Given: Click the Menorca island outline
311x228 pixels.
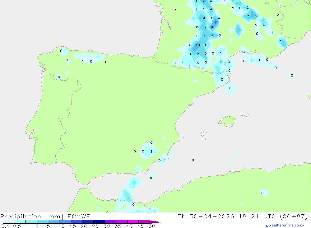Looking at the screenshot, I should pos(245,115).
